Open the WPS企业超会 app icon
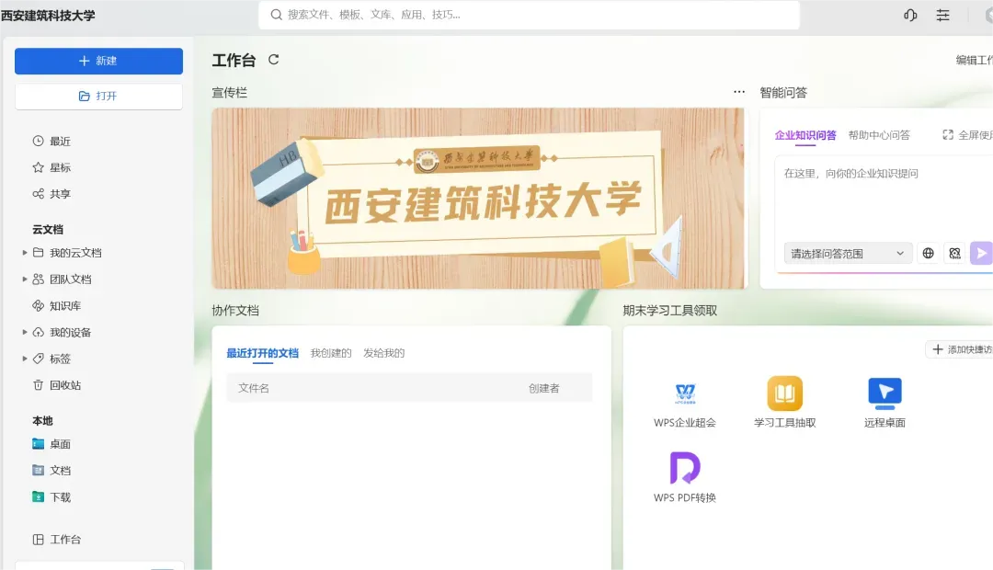This screenshot has width=993, height=570. 685,393
